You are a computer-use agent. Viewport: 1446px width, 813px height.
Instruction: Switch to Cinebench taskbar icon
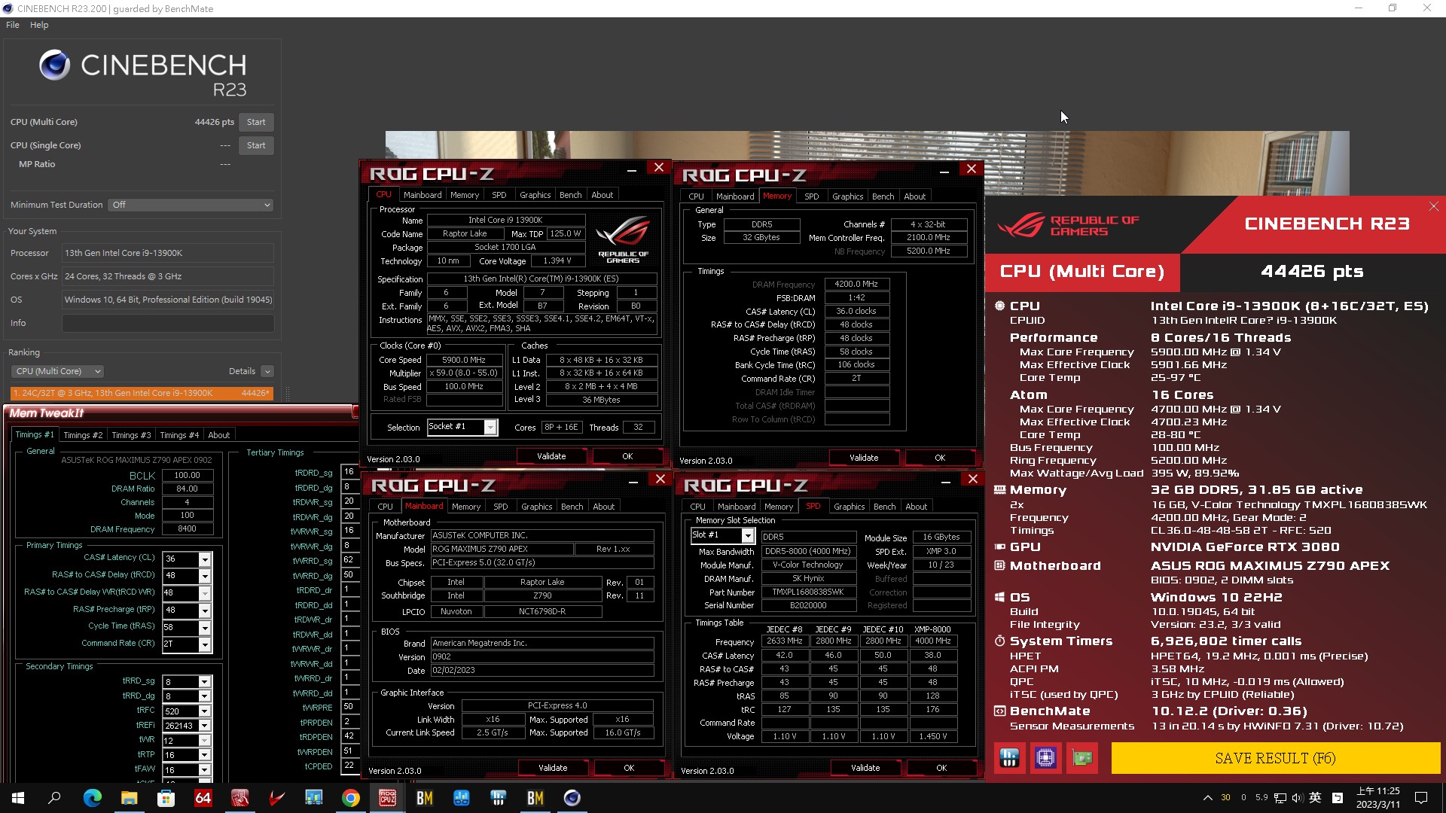(572, 798)
